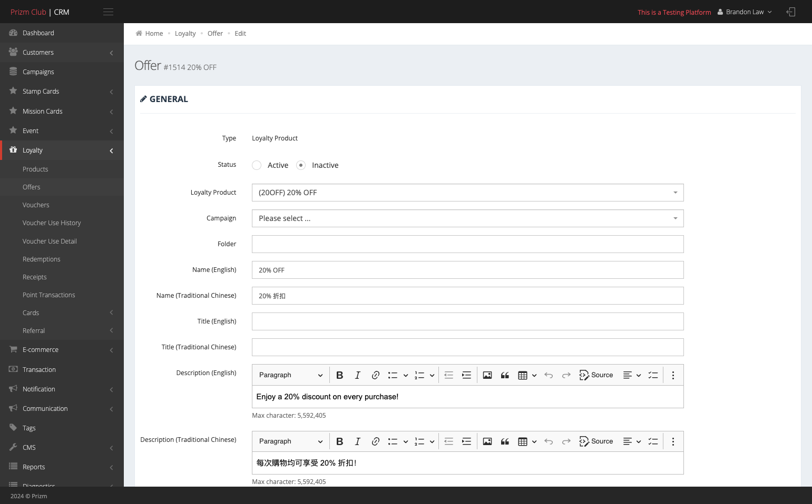Click the Name (Traditional Chinese) field

tap(468, 296)
